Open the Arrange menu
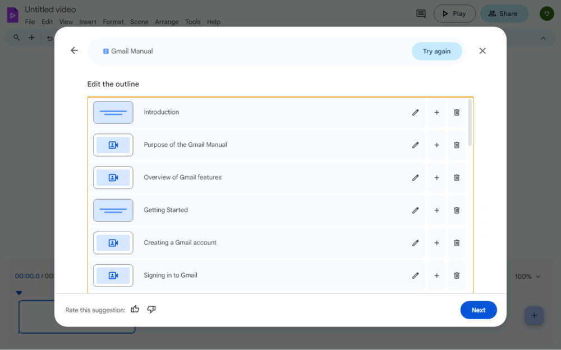The image size is (561, 350). [x=167, y=22]
